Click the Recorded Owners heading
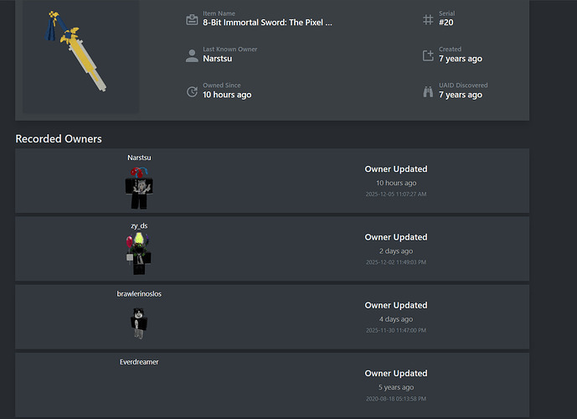The image size is (577, 419). (59, 139)
